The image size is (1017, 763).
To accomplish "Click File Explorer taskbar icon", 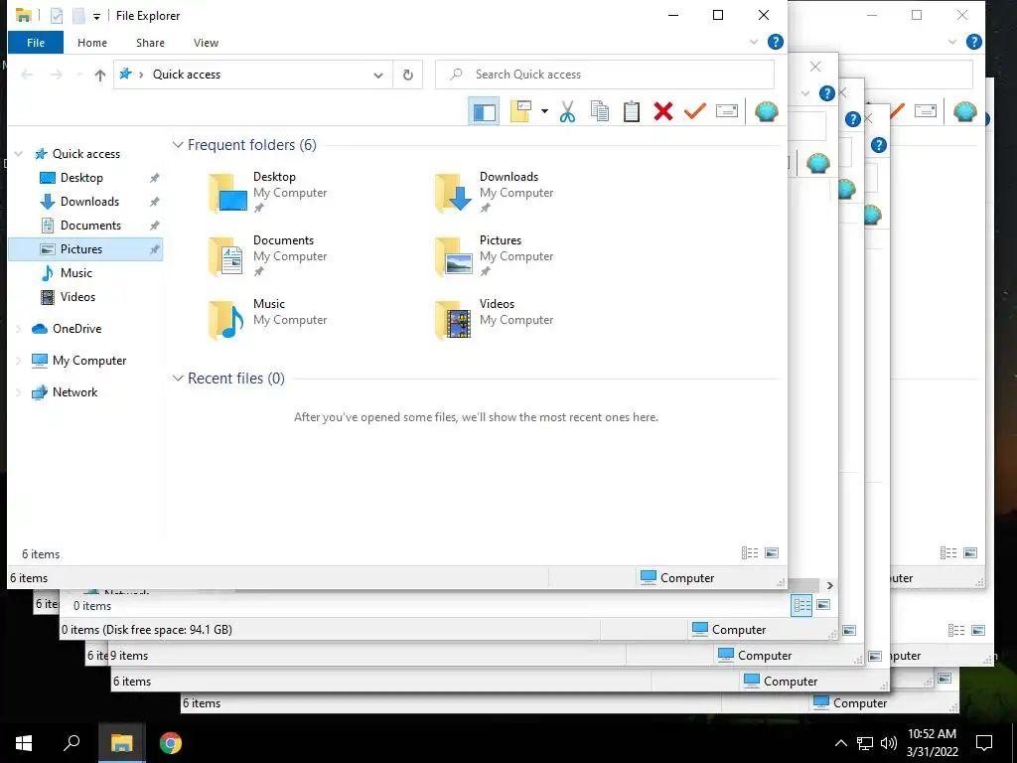I will (x=121, y=743).
